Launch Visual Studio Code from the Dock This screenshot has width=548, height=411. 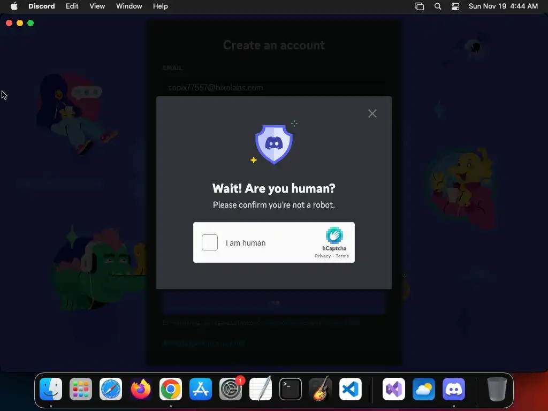(x=350, y=389)
